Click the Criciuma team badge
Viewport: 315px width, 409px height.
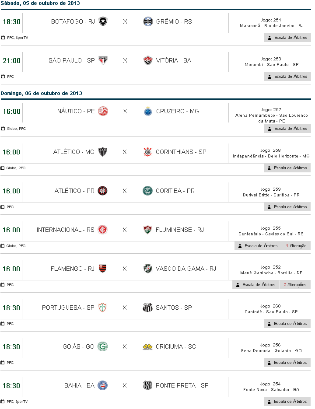[148, 346]
